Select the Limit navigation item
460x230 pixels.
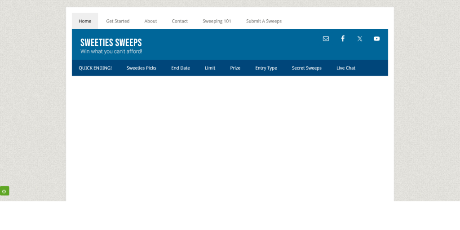210,68
